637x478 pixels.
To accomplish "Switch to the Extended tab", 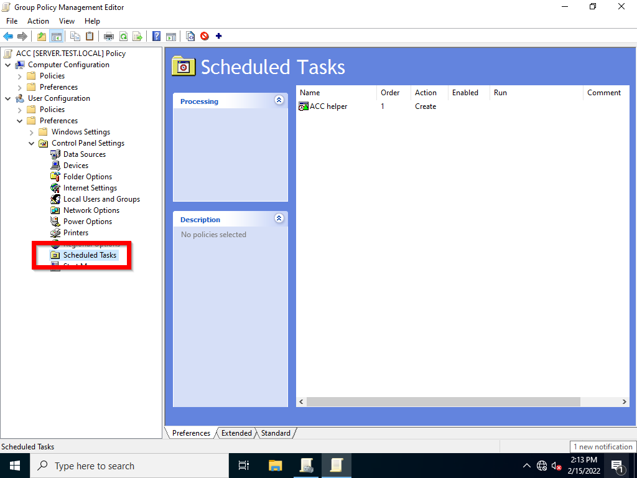I will point(236,433).
